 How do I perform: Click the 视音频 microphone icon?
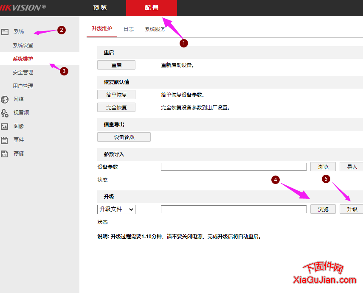click(5, 113)
